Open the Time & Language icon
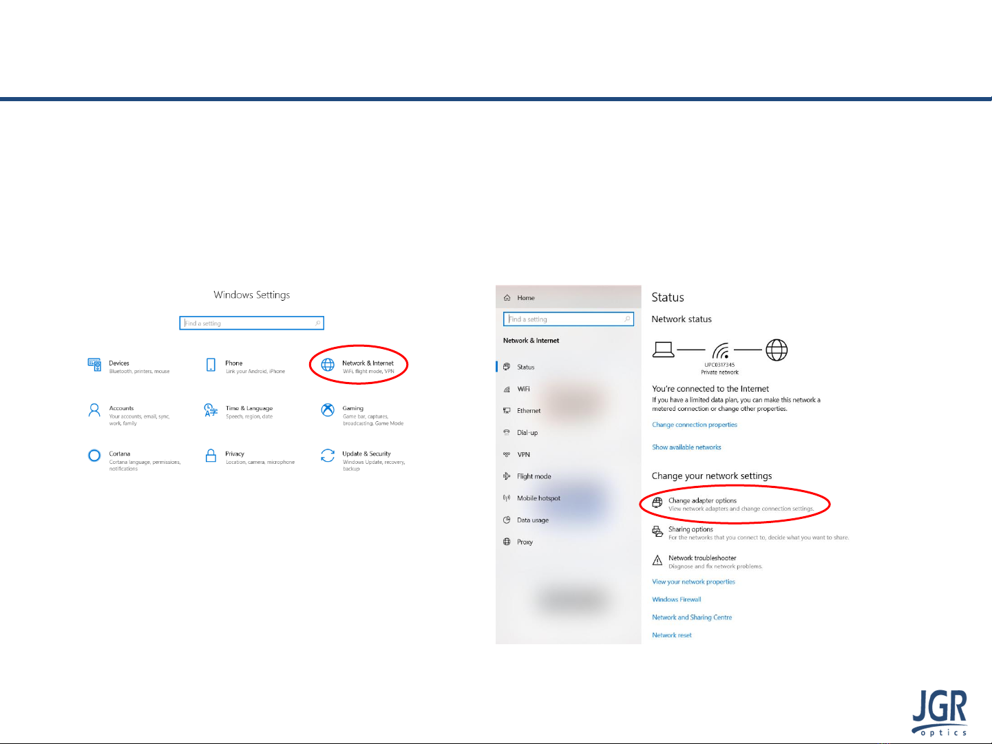 tap(211, 410)
